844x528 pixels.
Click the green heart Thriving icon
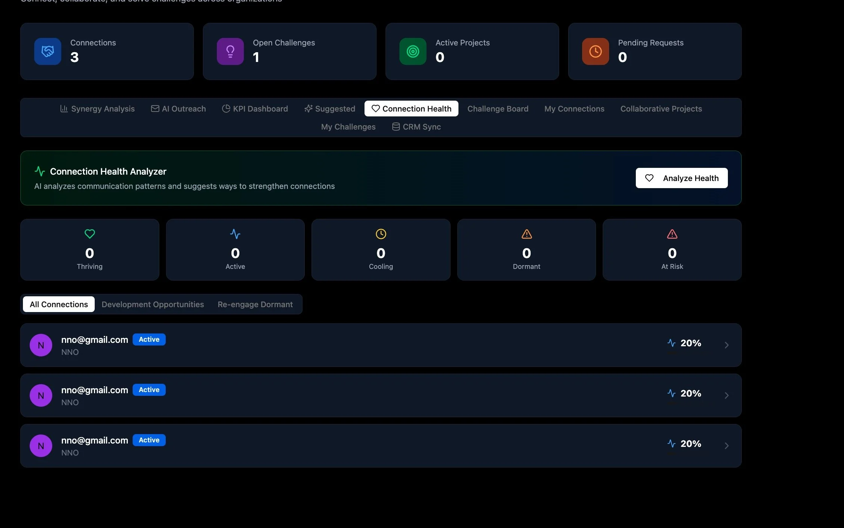click(89, 234)
